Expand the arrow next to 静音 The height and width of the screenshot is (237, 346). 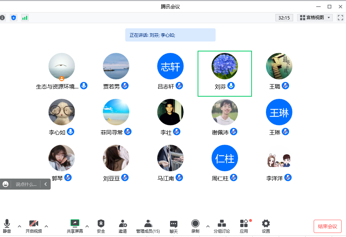click(x=19, y=226)
